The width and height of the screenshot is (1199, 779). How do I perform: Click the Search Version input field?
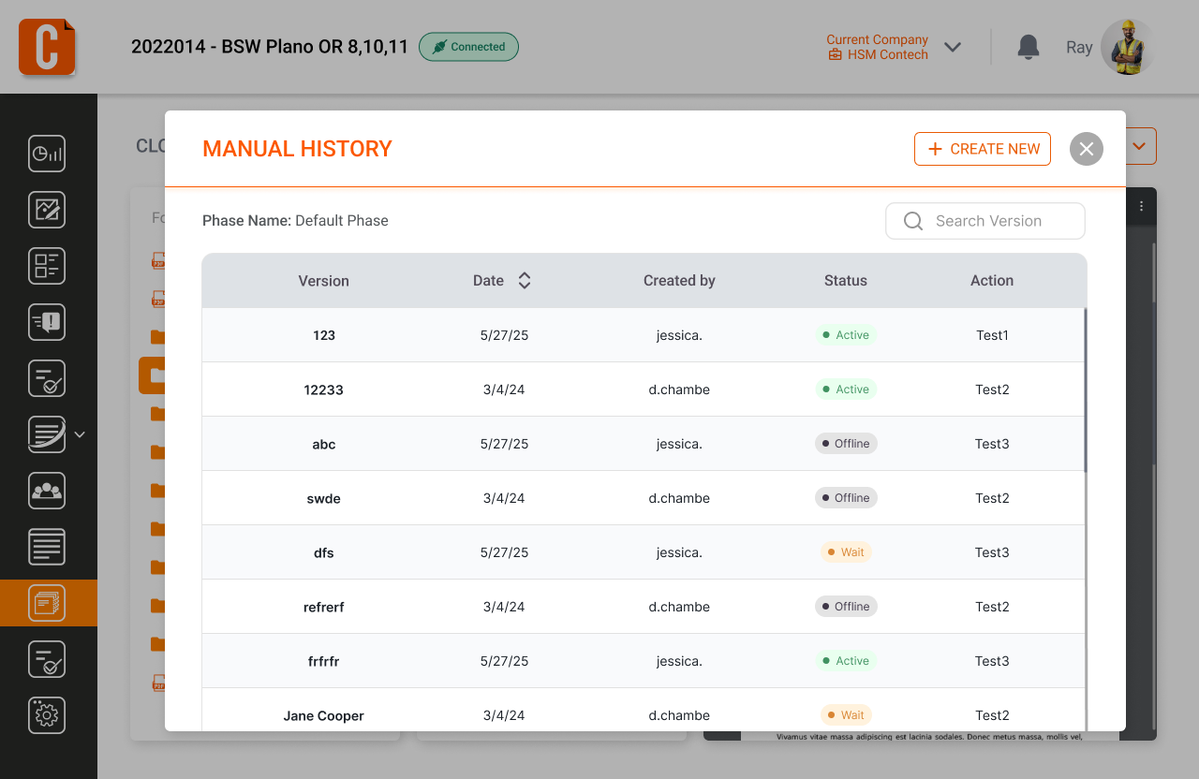point(986,221)
